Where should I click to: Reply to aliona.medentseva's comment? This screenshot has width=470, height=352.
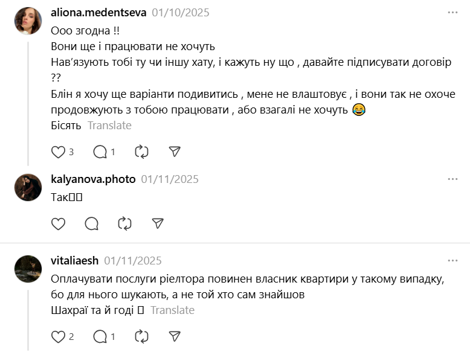coord(100,152)
